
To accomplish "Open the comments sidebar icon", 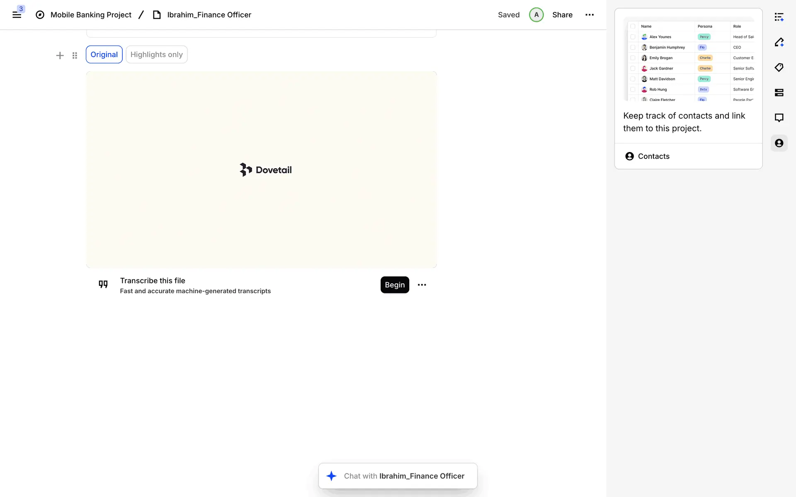I will 779,118.
